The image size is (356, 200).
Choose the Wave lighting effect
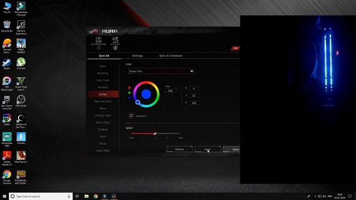[103, 108]
